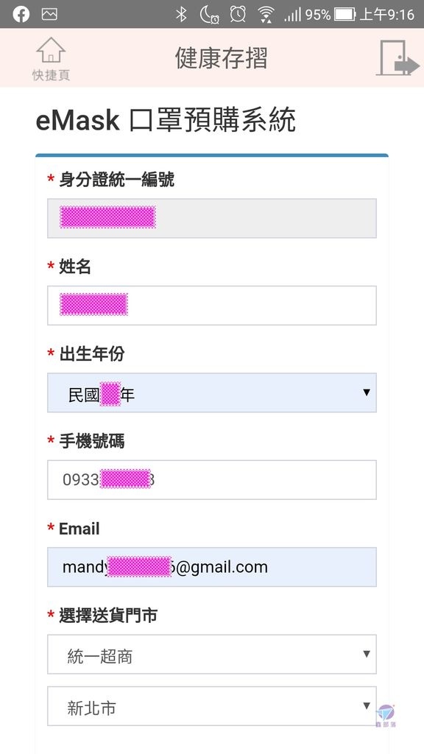This screenshot has height=754, width=424.
Task: Tap the Bluetooth status icon
Action: pyautogui.click(x=181, y=15)
